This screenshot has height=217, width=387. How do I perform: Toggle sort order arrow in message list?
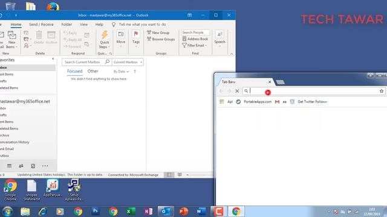(x=135, y=72)
